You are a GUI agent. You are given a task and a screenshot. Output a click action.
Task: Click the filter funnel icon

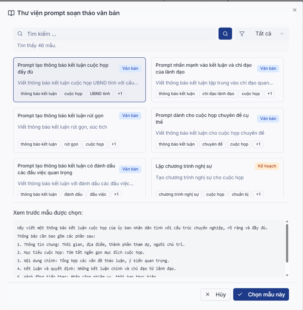[x=242, y=34]
